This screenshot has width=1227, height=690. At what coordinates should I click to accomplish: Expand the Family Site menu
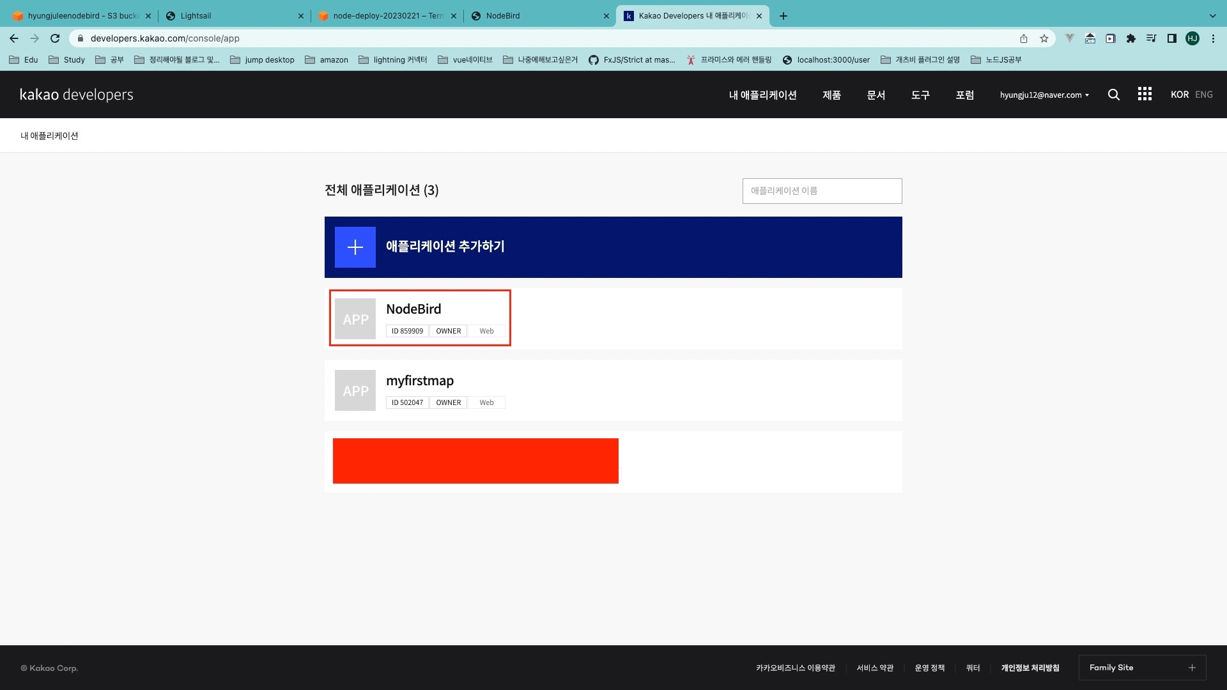pyautogui.click(x=1143, y=668)
